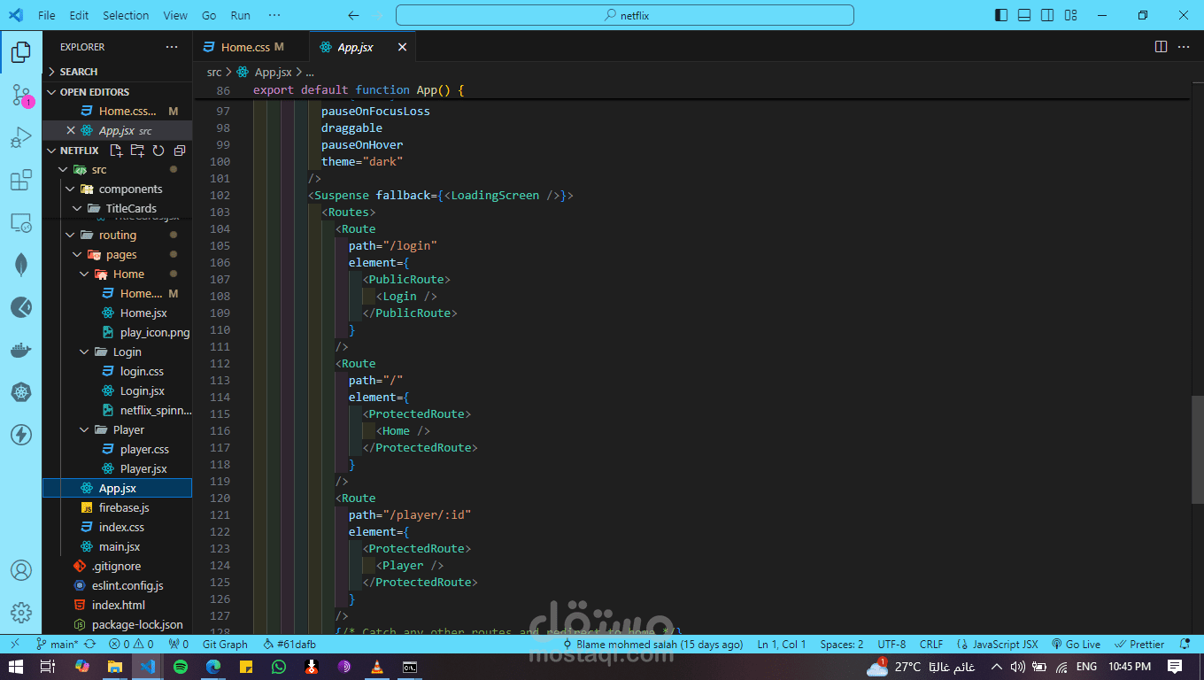This screenshot has width=1204, height=680.
Task: Click the editor vertical scrollbar thumb
Action: [1197, 448]
